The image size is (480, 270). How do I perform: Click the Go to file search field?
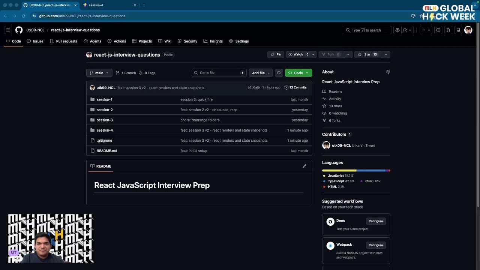tap(219, 73)
